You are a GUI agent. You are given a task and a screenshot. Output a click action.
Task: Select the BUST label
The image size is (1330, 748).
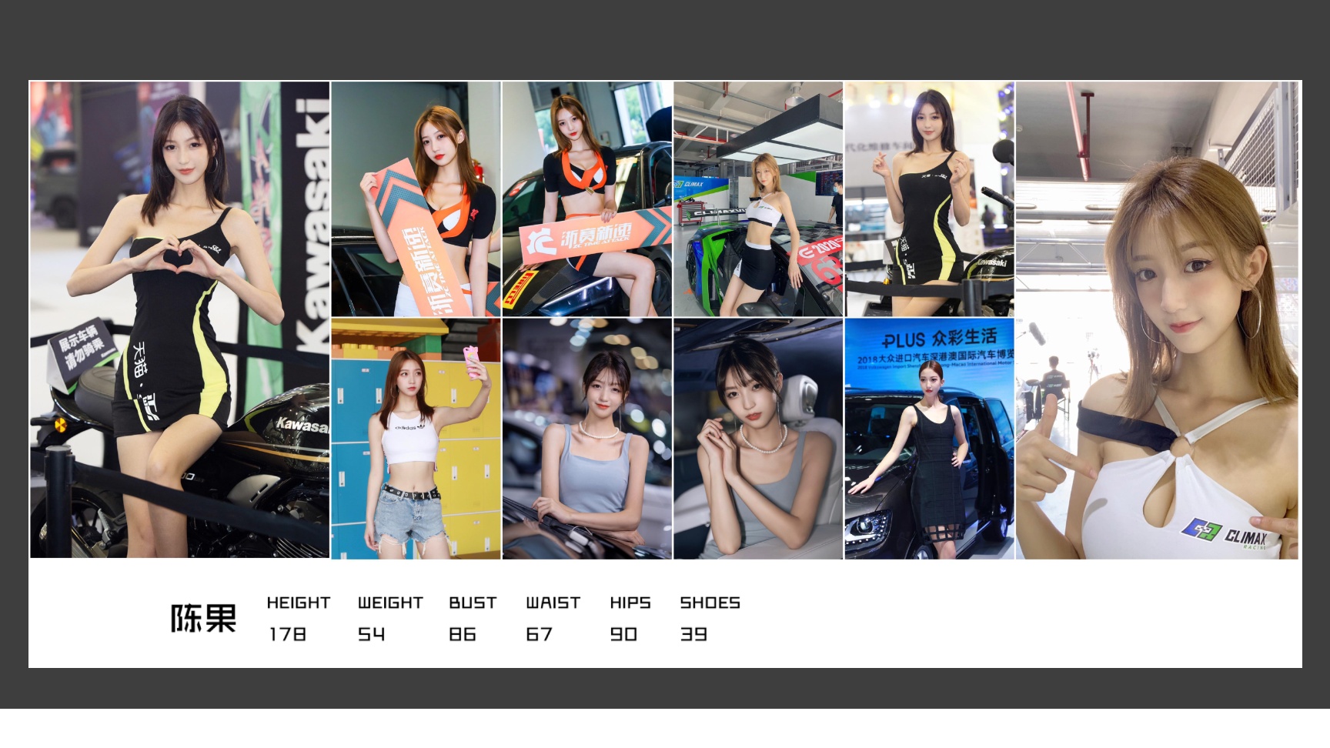click(473, 603)
